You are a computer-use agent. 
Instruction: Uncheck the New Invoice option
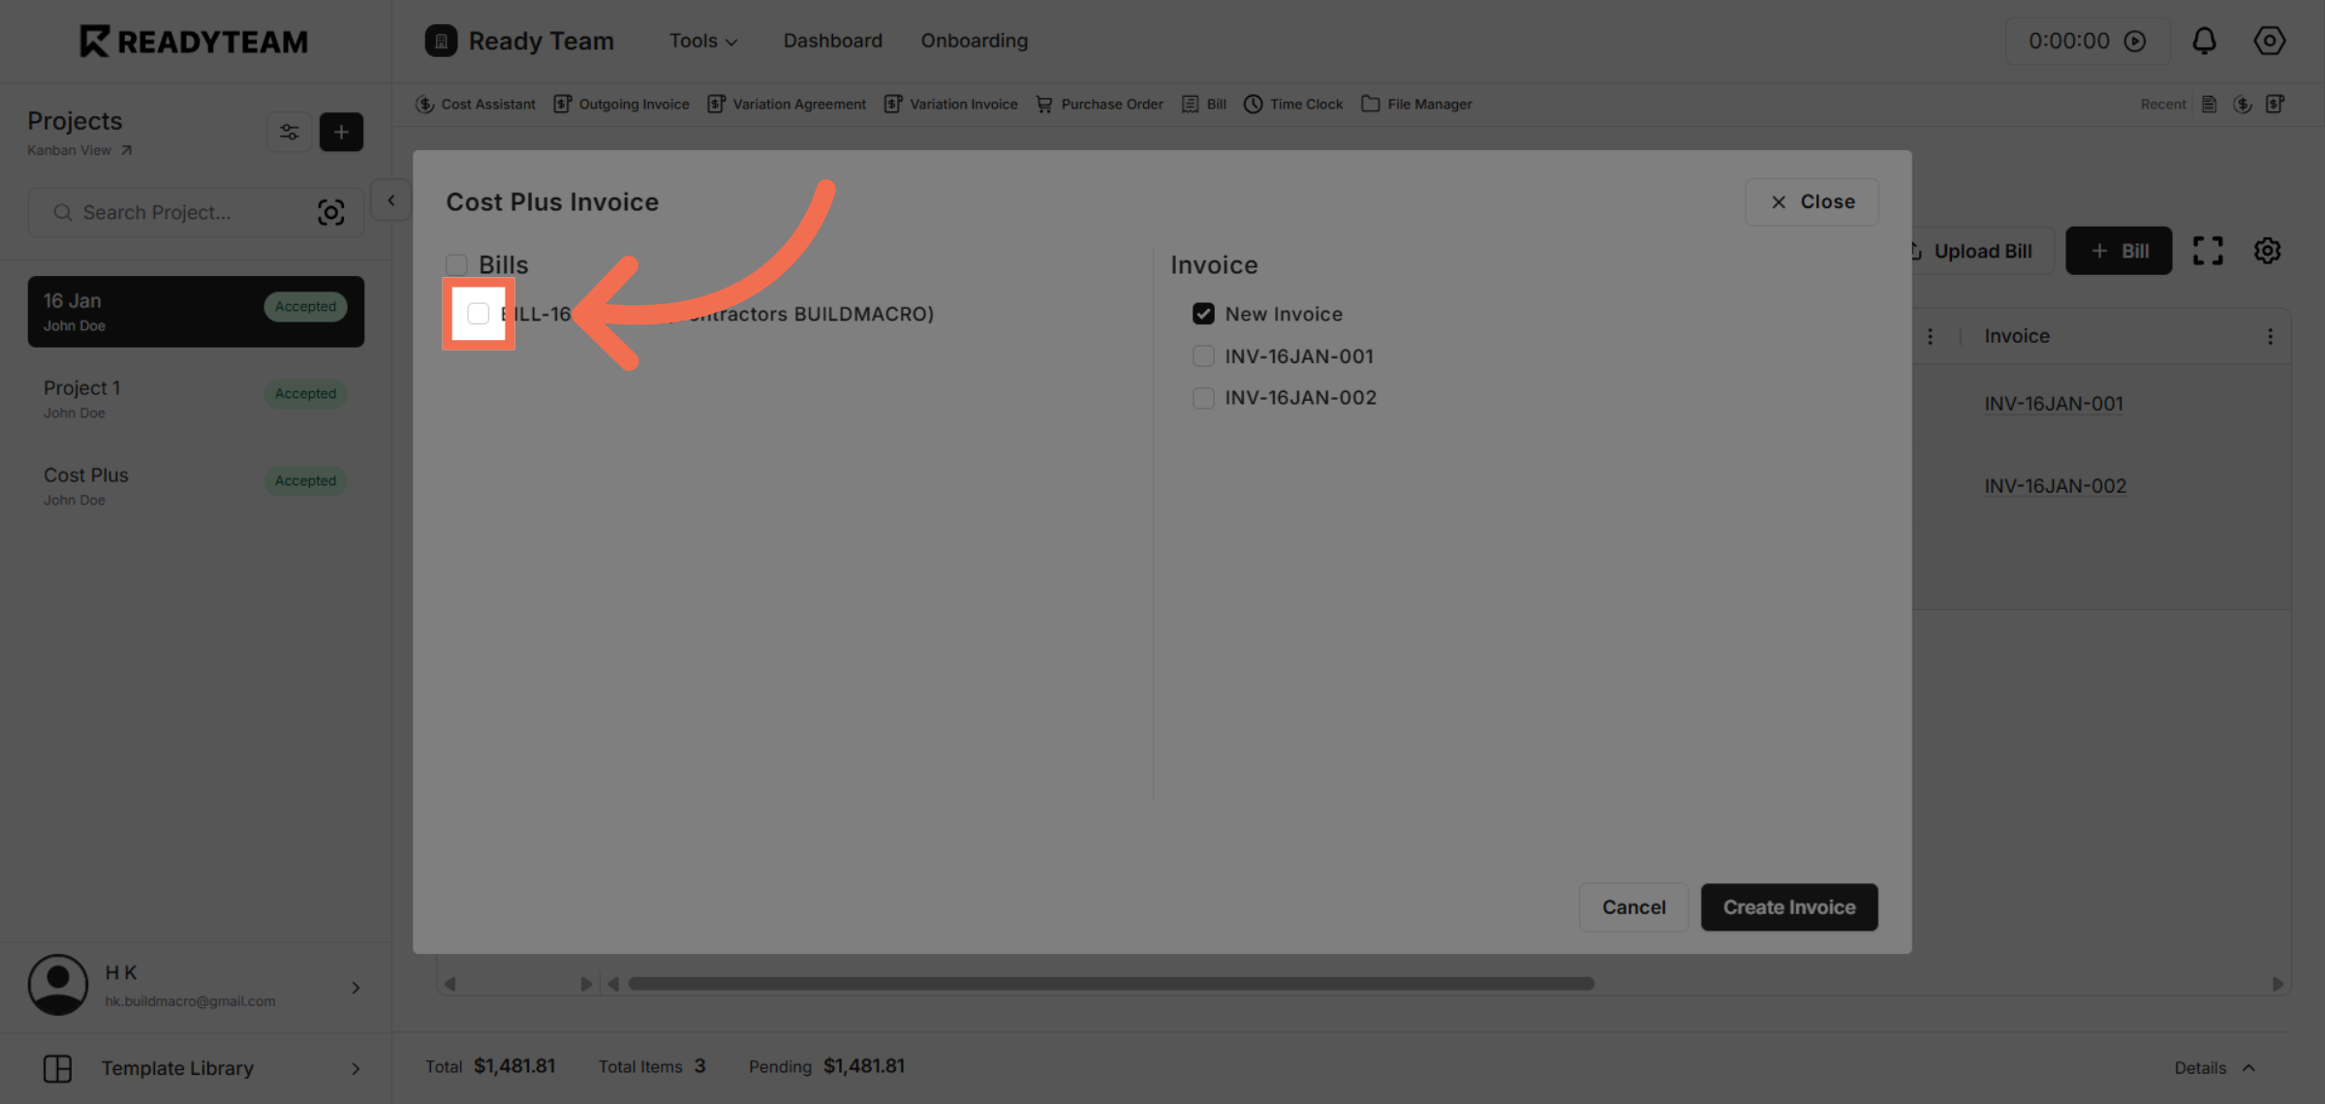pyautogui.click(x=1203, y=313)
